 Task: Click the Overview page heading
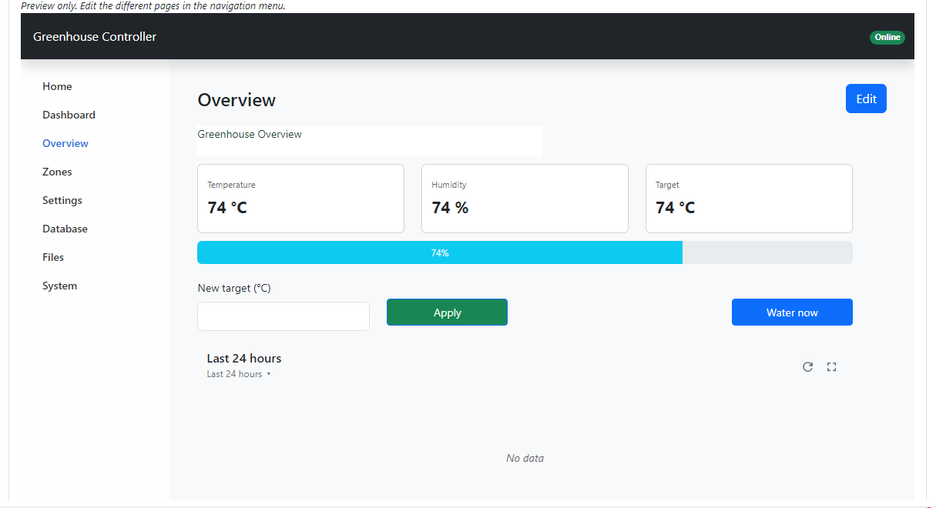[237, 100]
